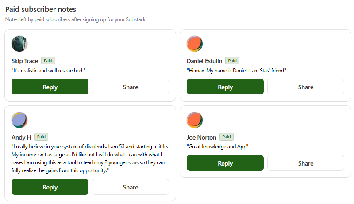Image resolution: width=354 pixels, height=204 pixels.
Task: Click Joe Norton's profile avatar
Action: pyautogui.click(x=195, y=120)
